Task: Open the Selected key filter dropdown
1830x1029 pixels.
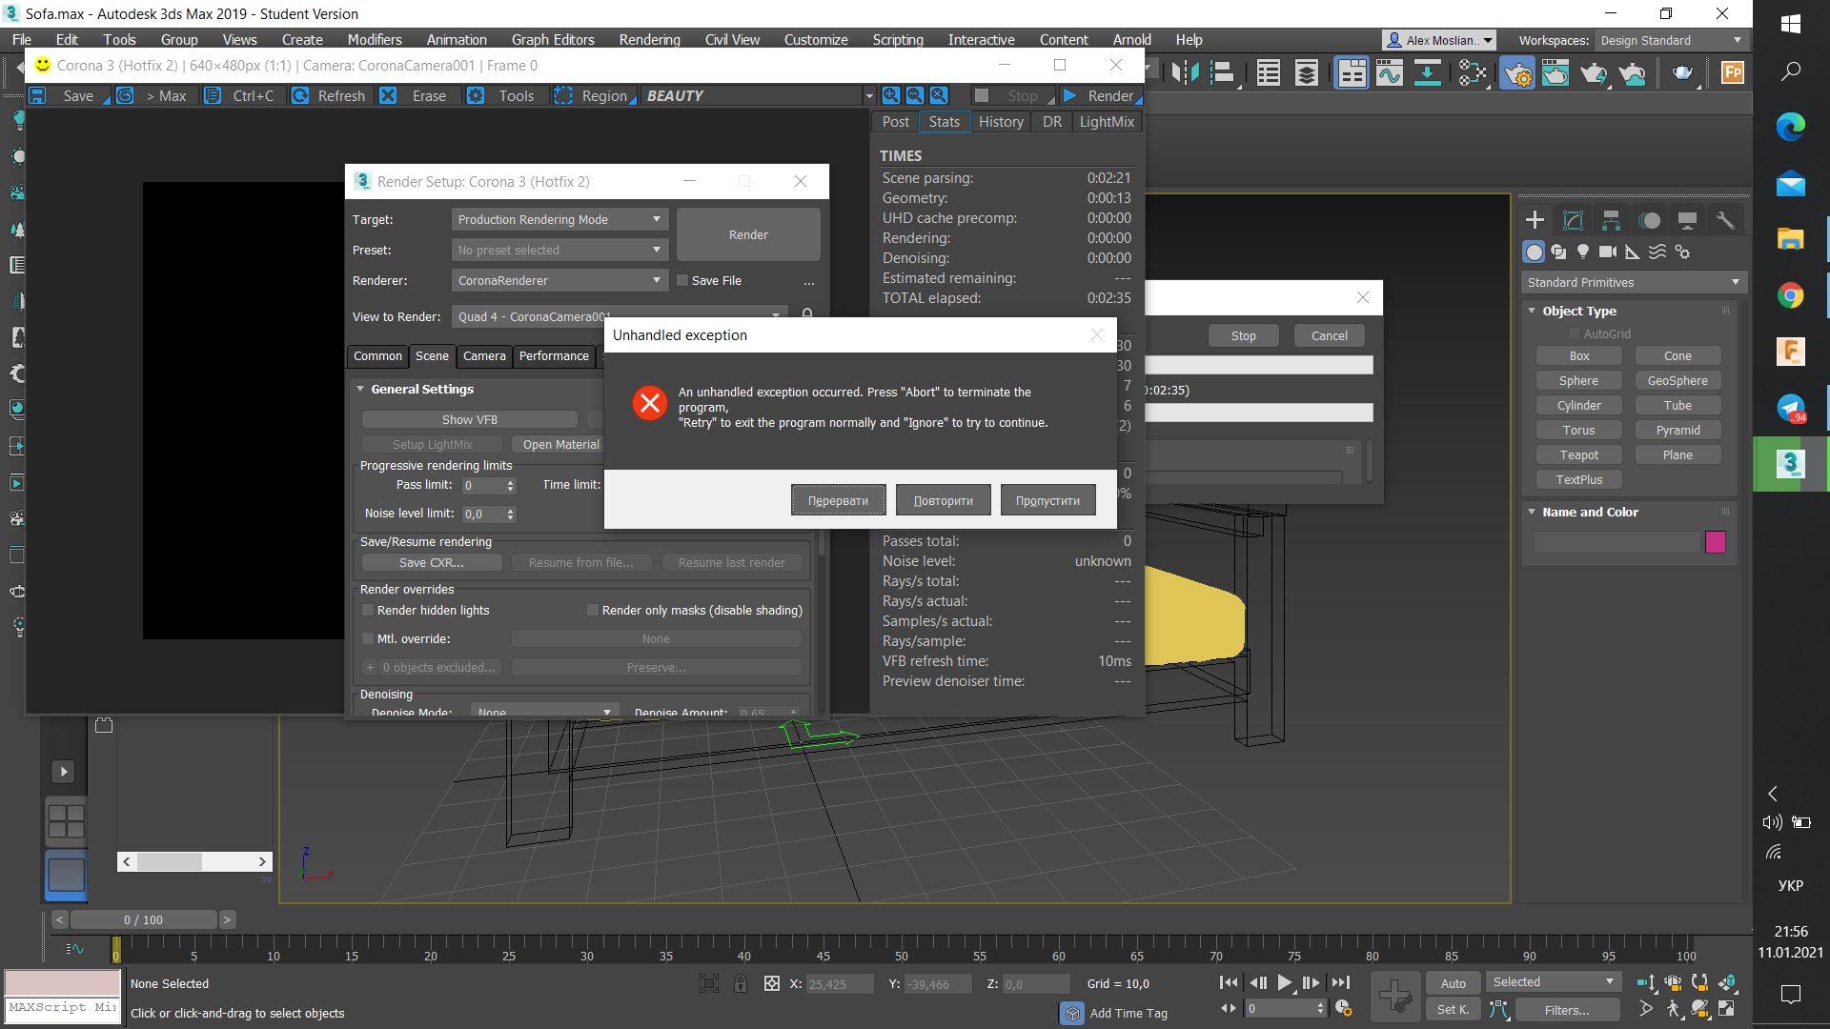Action: pos(1553,982)
